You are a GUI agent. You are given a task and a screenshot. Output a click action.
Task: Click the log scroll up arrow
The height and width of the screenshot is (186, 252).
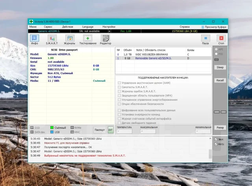(x=210, y=138)
